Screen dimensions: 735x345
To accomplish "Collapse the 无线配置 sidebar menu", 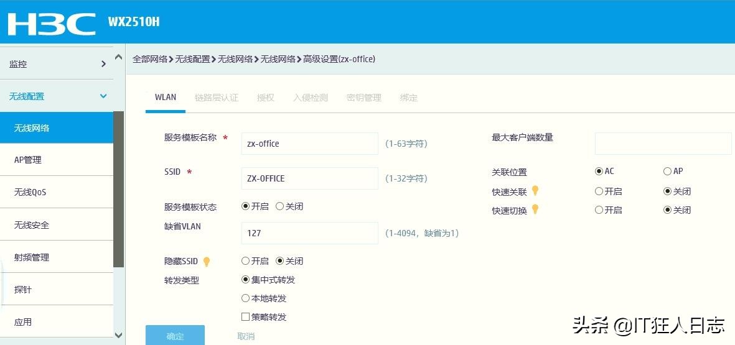I will (56, 96).
